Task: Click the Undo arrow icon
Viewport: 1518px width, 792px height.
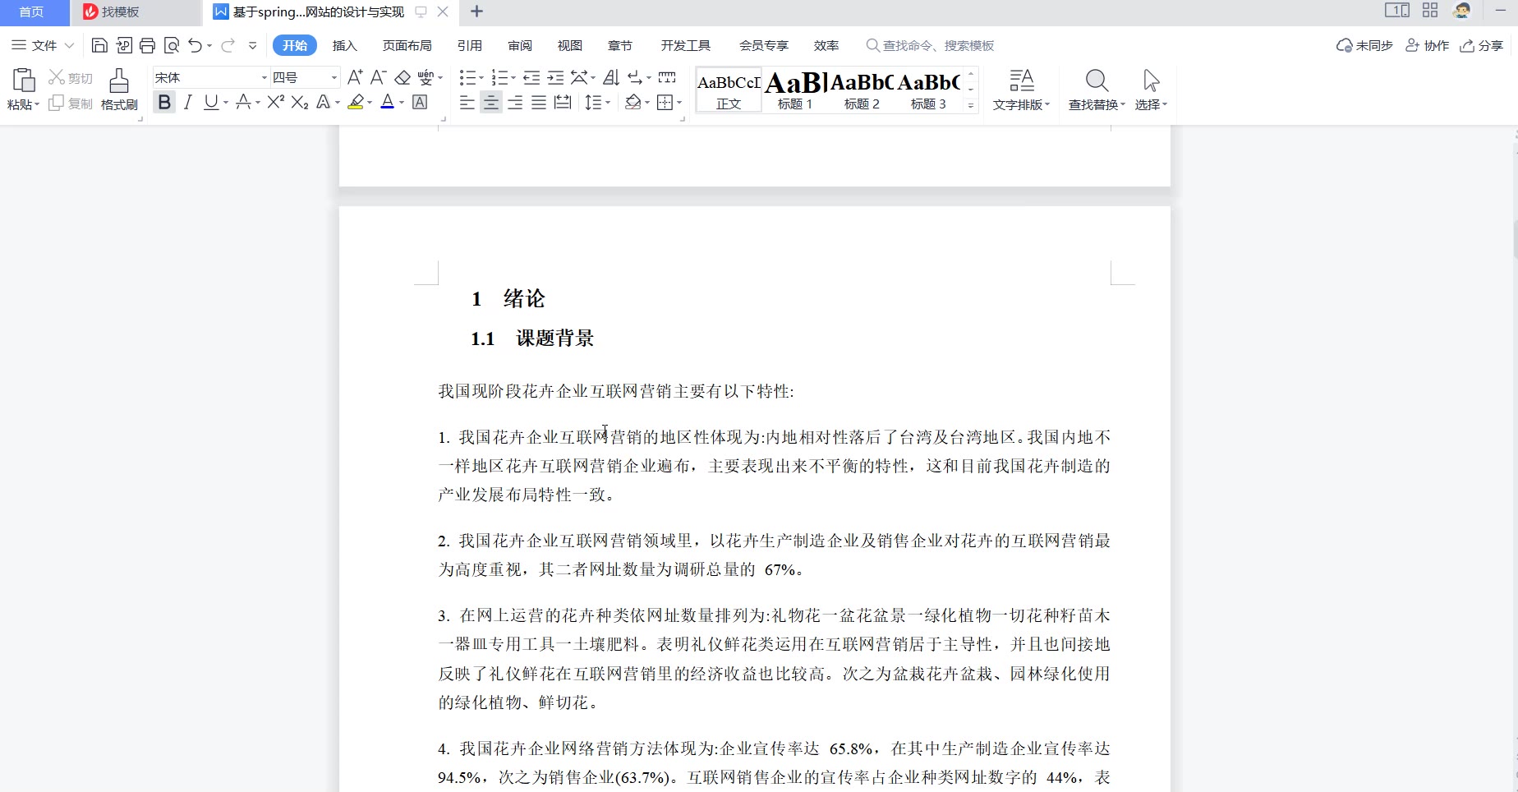Action: coord(195,45)
